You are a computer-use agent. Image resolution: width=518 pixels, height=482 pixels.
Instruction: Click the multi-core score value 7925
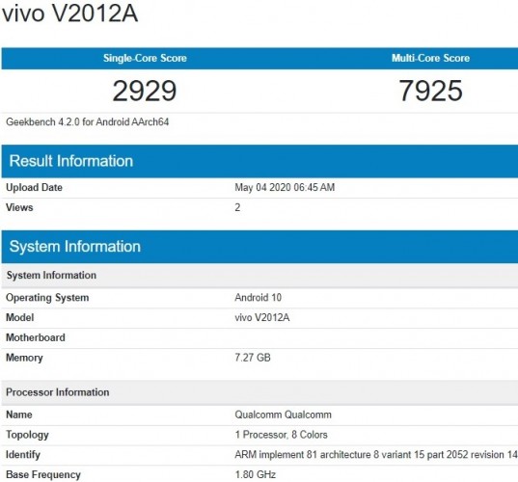click(x=430, y=91)
